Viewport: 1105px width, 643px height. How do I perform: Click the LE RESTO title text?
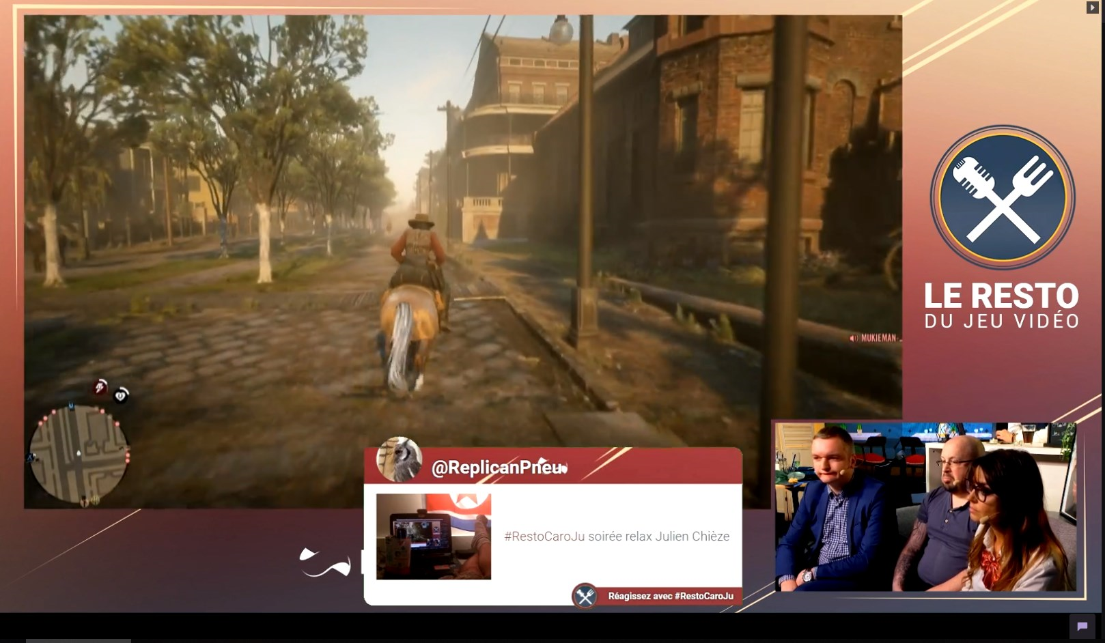click(1001, 296)
